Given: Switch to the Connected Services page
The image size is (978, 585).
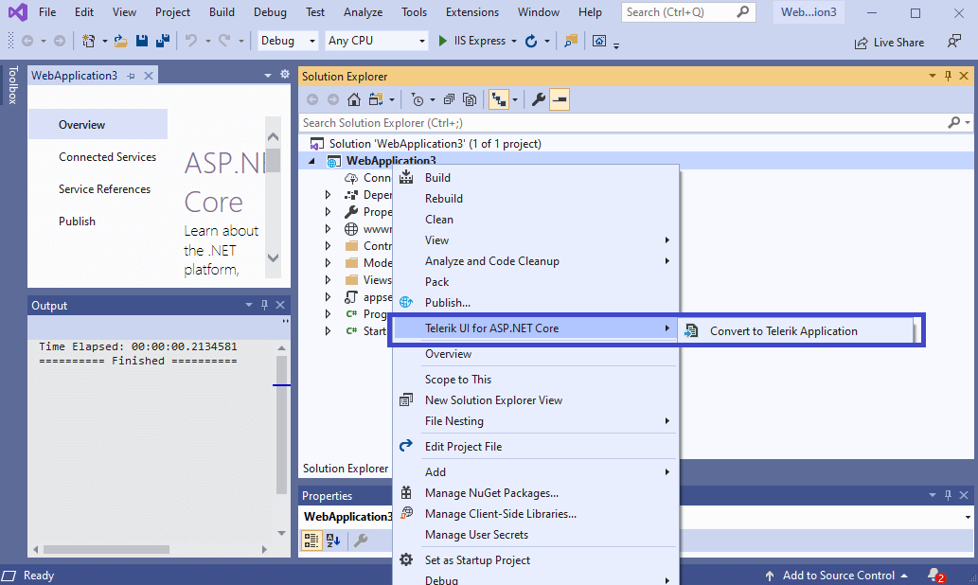Looking at the screenshot, I should point(107,156).
